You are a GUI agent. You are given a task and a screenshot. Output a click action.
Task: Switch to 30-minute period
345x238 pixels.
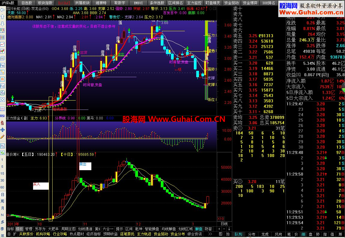(2, 180)
